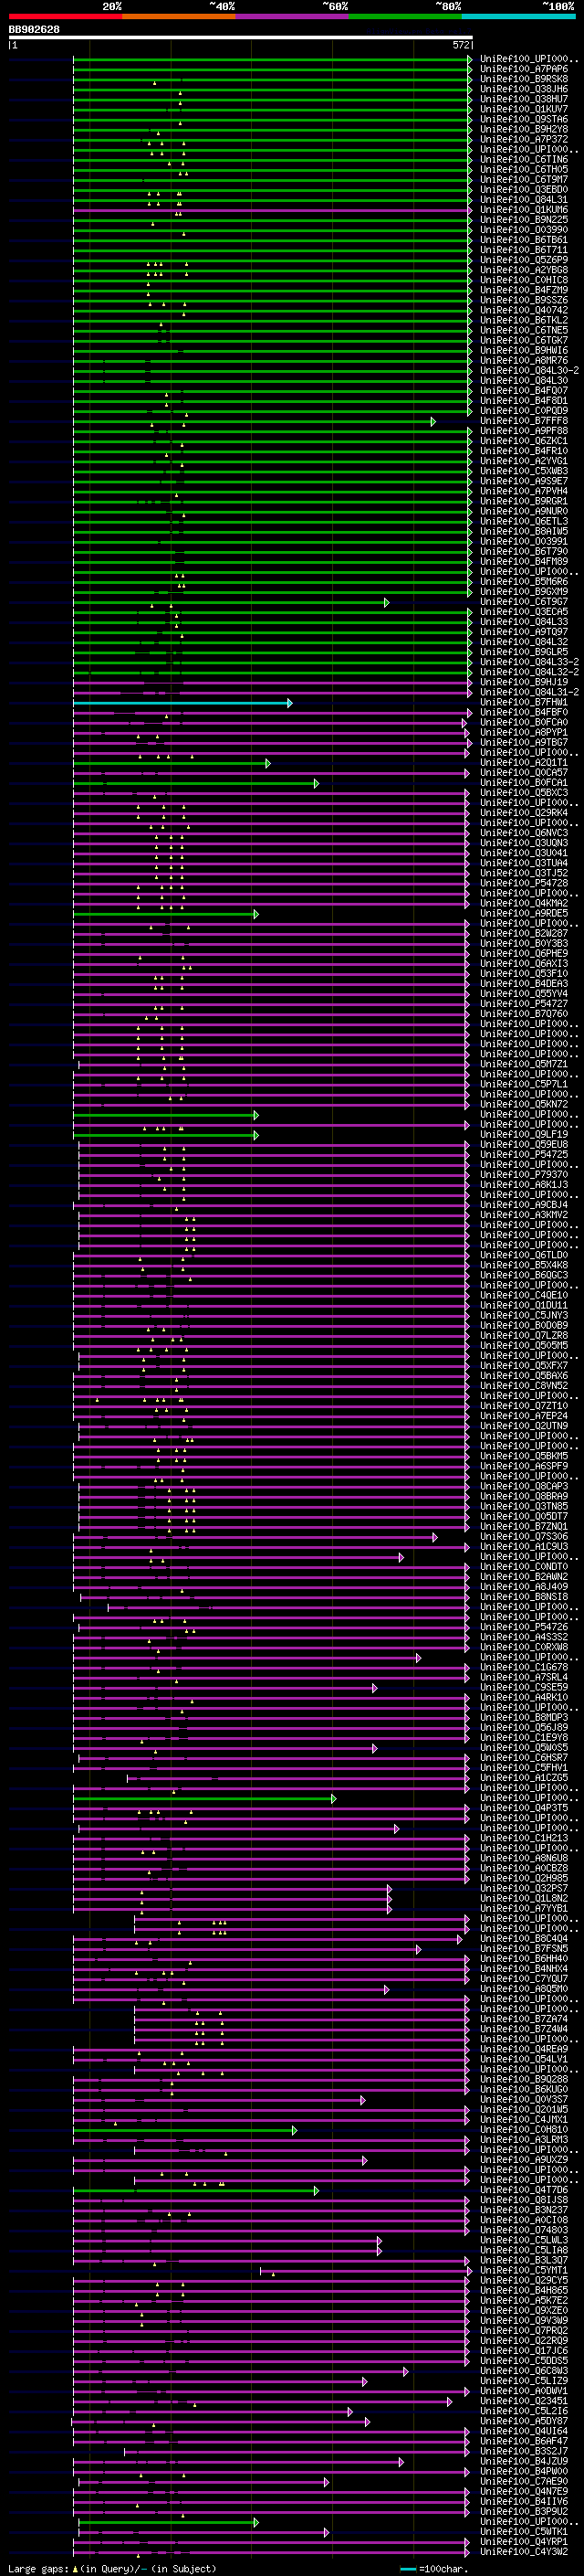Click the white query bar under BB902628
Image resolution: width=584 pixels, height=2576 pixels.
click(x=241, y=37)
